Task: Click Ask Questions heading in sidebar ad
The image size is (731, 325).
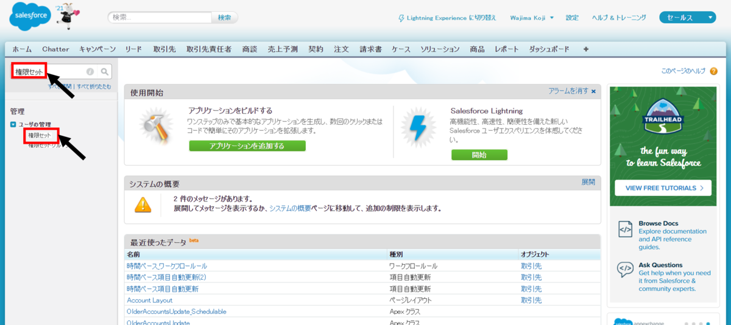Action: (x=660, y=265)
